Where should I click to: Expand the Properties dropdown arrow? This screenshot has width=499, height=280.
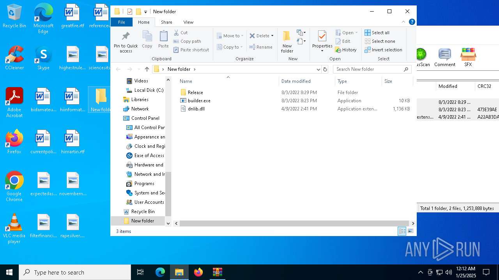(x=322, y=51)
